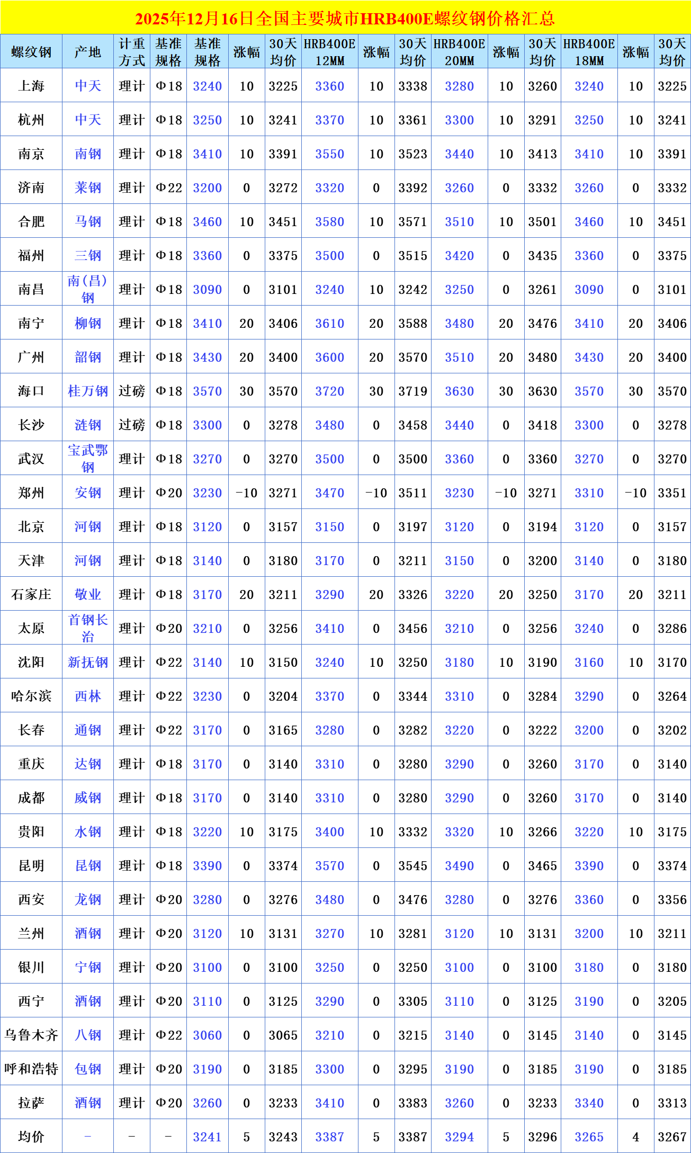Click the 韶钢 producer link
The image size is (691, 1153).
click(x=88, y=357)
